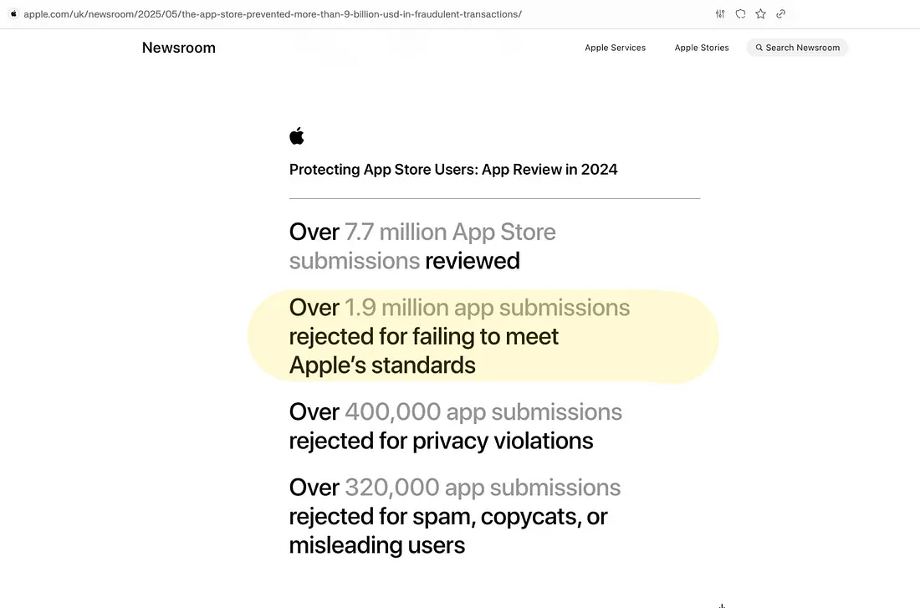The height and width of the screenshot is (608, 920).
Task: Click the 7.7 million submissions reviewed stat
Action: (x=422, y=245)
